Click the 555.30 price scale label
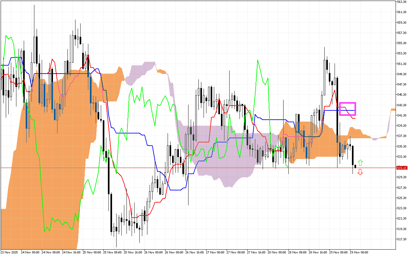 point(402,43)
